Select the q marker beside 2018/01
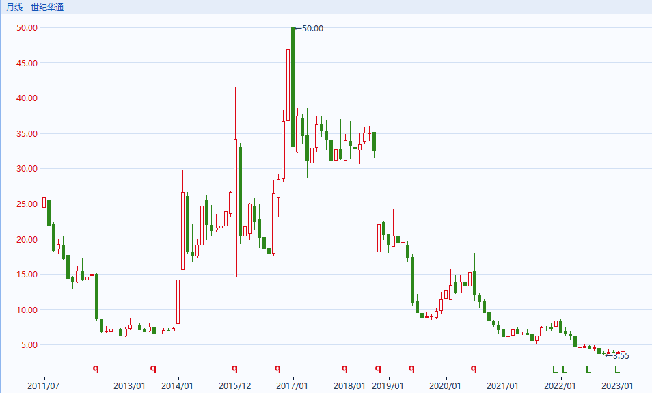The width and height of the screenshot is (652, 393). (344, 368)
